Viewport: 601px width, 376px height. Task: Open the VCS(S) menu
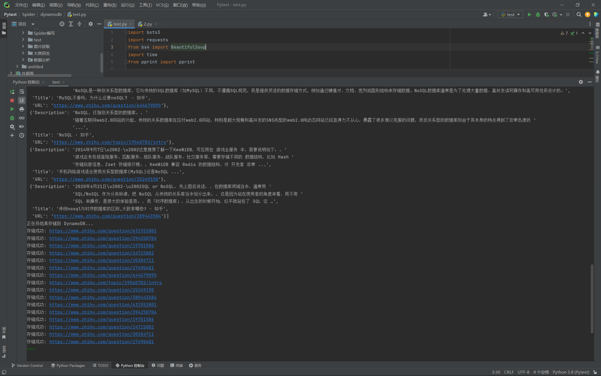coord(162,5)
